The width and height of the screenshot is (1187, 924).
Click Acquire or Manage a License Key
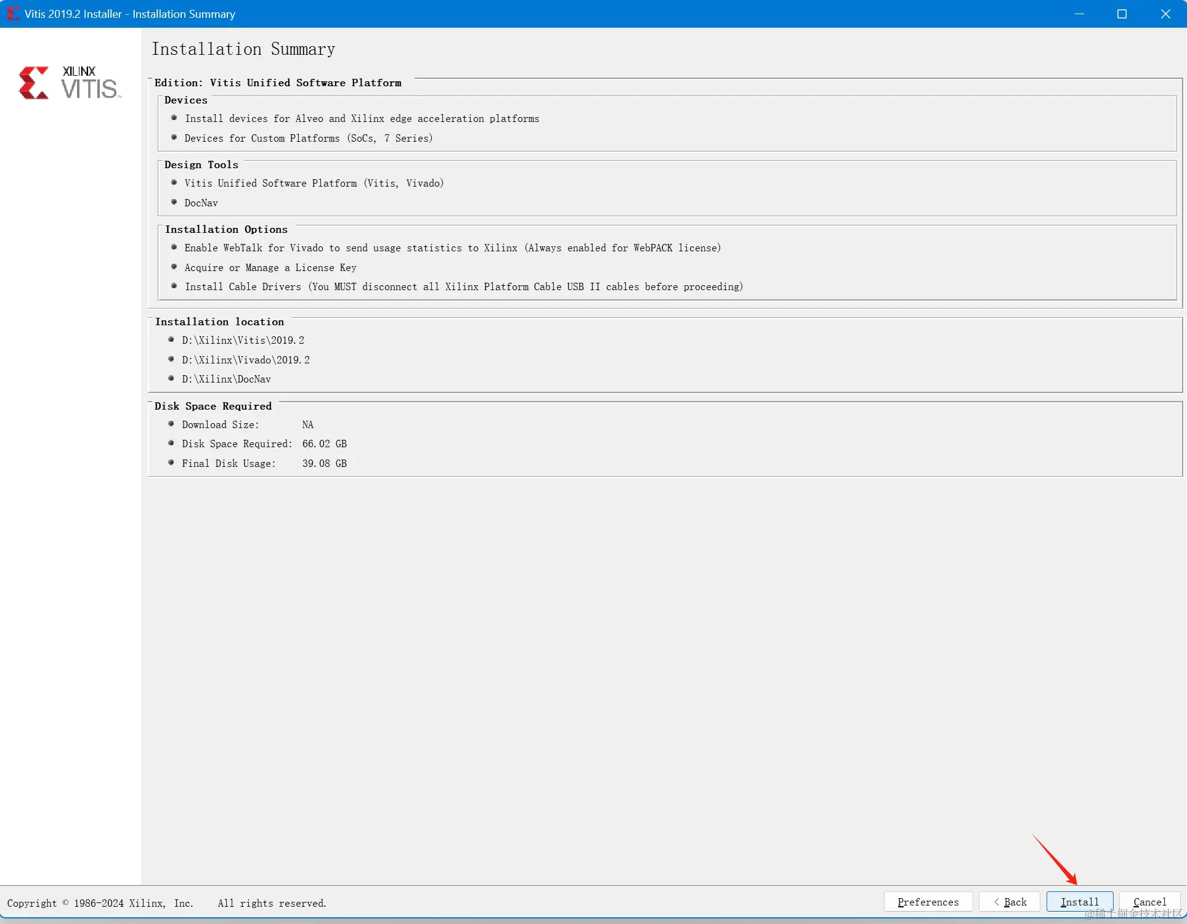270,267
